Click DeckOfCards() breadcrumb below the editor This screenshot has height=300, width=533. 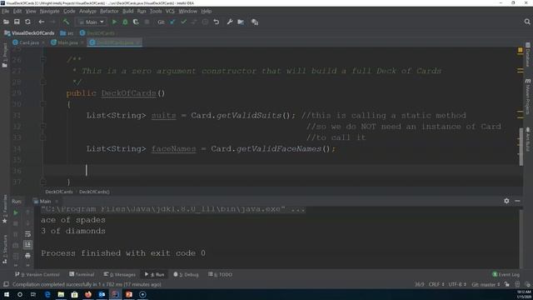click(x=94, y=192)
